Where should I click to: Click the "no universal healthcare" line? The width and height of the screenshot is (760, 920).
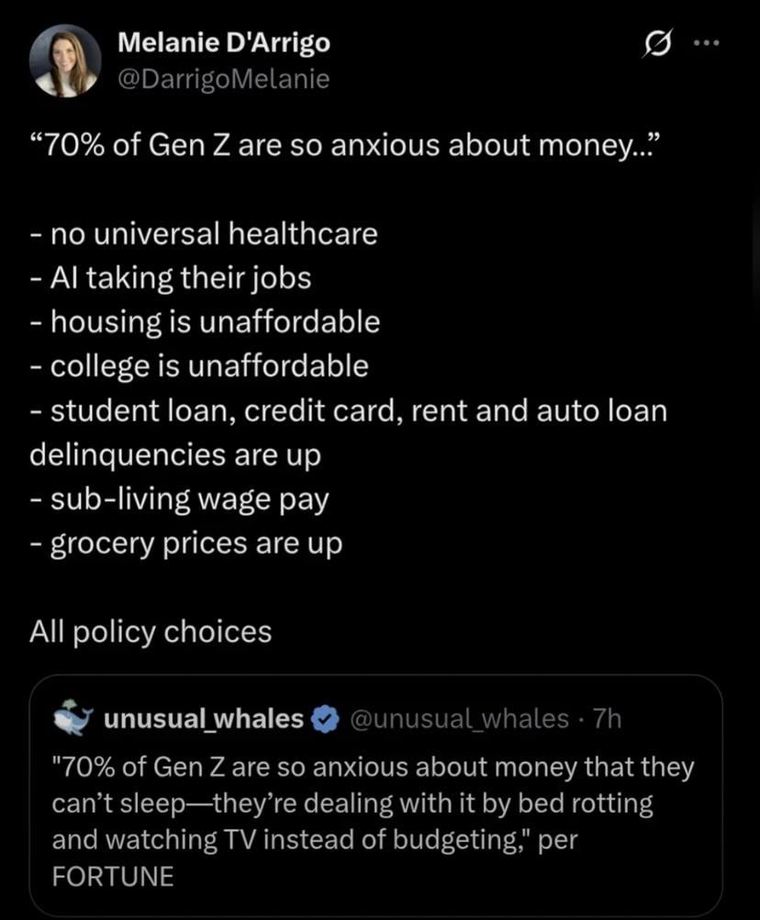[x=204, y=234]
